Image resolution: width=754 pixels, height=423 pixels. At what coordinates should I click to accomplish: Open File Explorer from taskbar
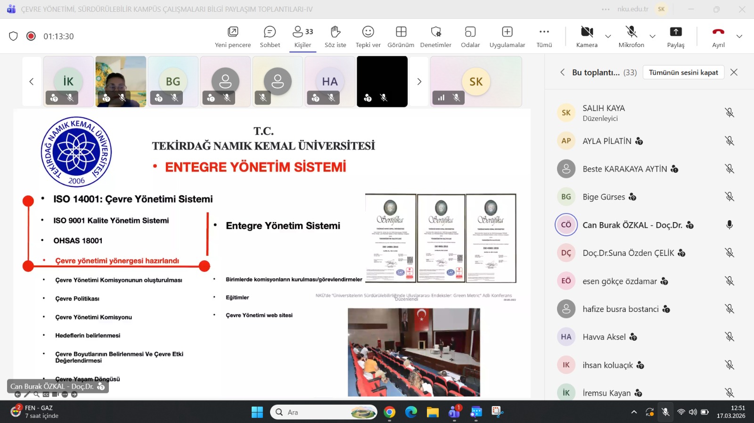[x=433, y=412]
